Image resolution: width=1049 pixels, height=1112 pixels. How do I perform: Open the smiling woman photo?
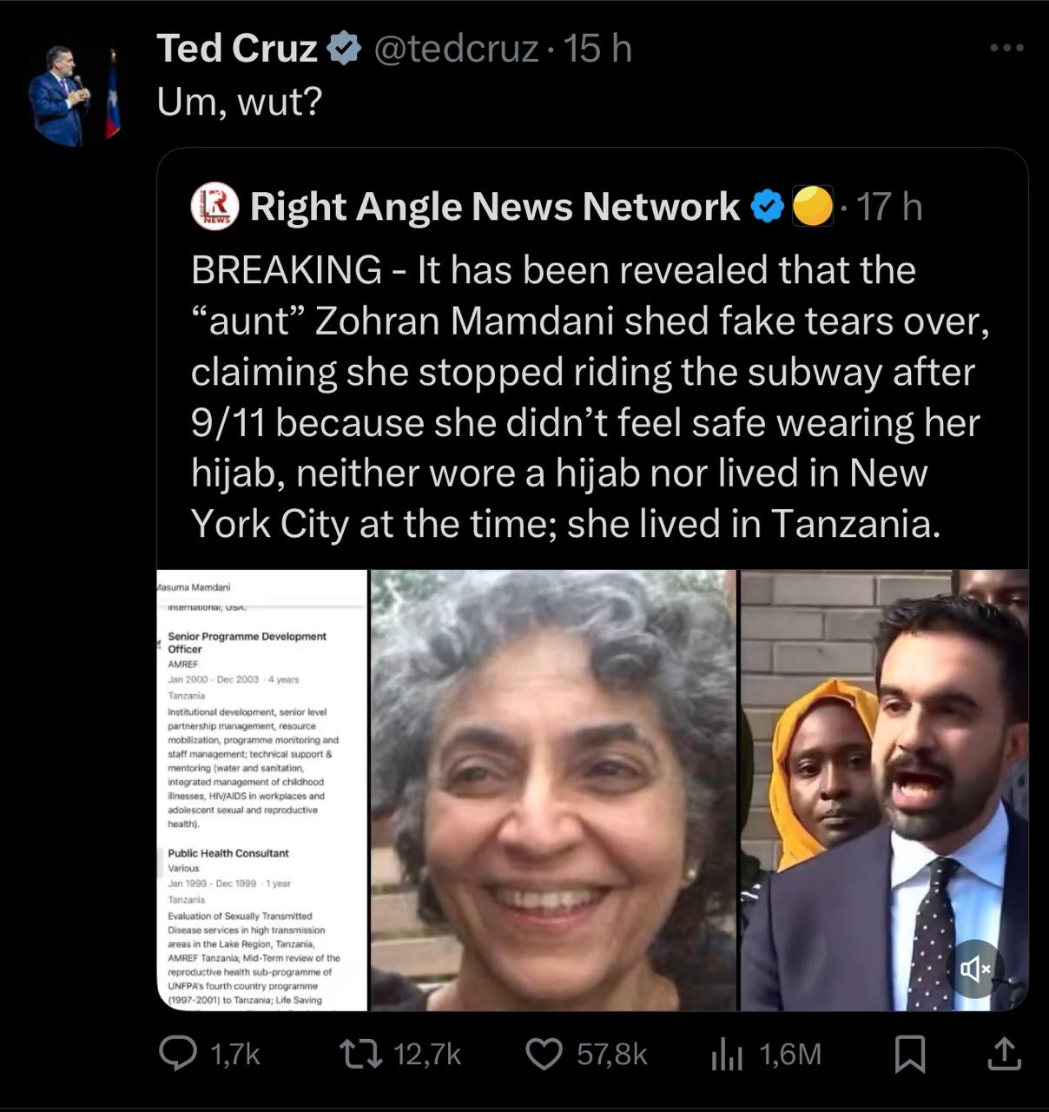(x=553, y=790)
